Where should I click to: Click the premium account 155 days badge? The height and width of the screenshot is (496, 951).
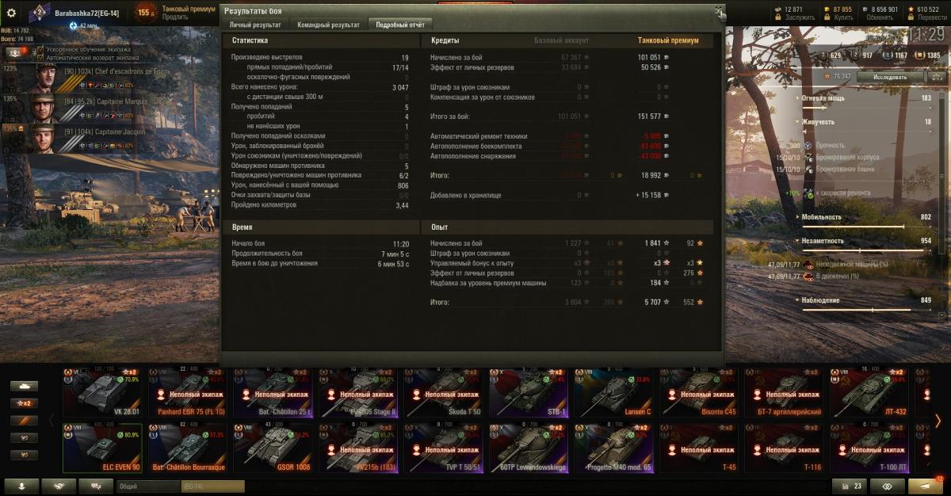[144, 12]
